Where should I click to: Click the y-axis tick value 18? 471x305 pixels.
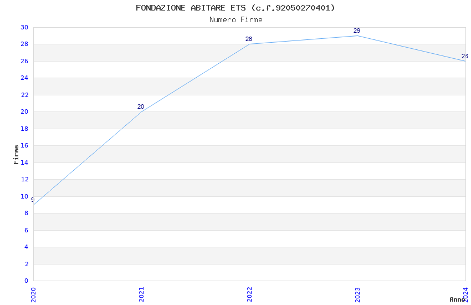pos(24,129)
